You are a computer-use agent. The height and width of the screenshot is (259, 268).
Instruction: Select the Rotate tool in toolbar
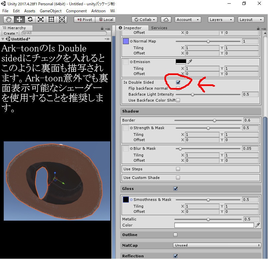30,20
